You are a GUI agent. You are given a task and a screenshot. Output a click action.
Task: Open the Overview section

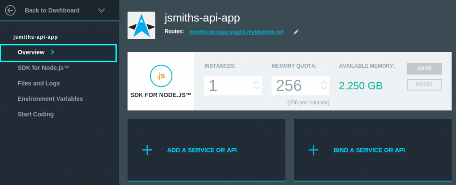point(58,53)
